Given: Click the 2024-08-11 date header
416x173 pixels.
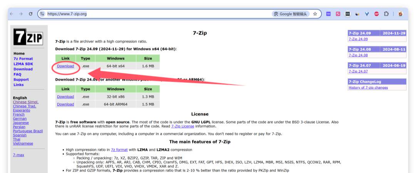Looking at the screenshot, I should 394,49.
